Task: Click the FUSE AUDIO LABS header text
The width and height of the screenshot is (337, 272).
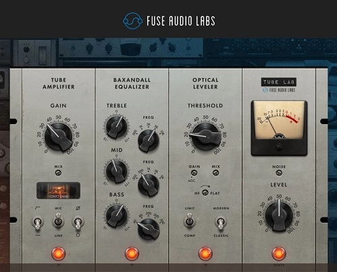Action: [181, 21]
